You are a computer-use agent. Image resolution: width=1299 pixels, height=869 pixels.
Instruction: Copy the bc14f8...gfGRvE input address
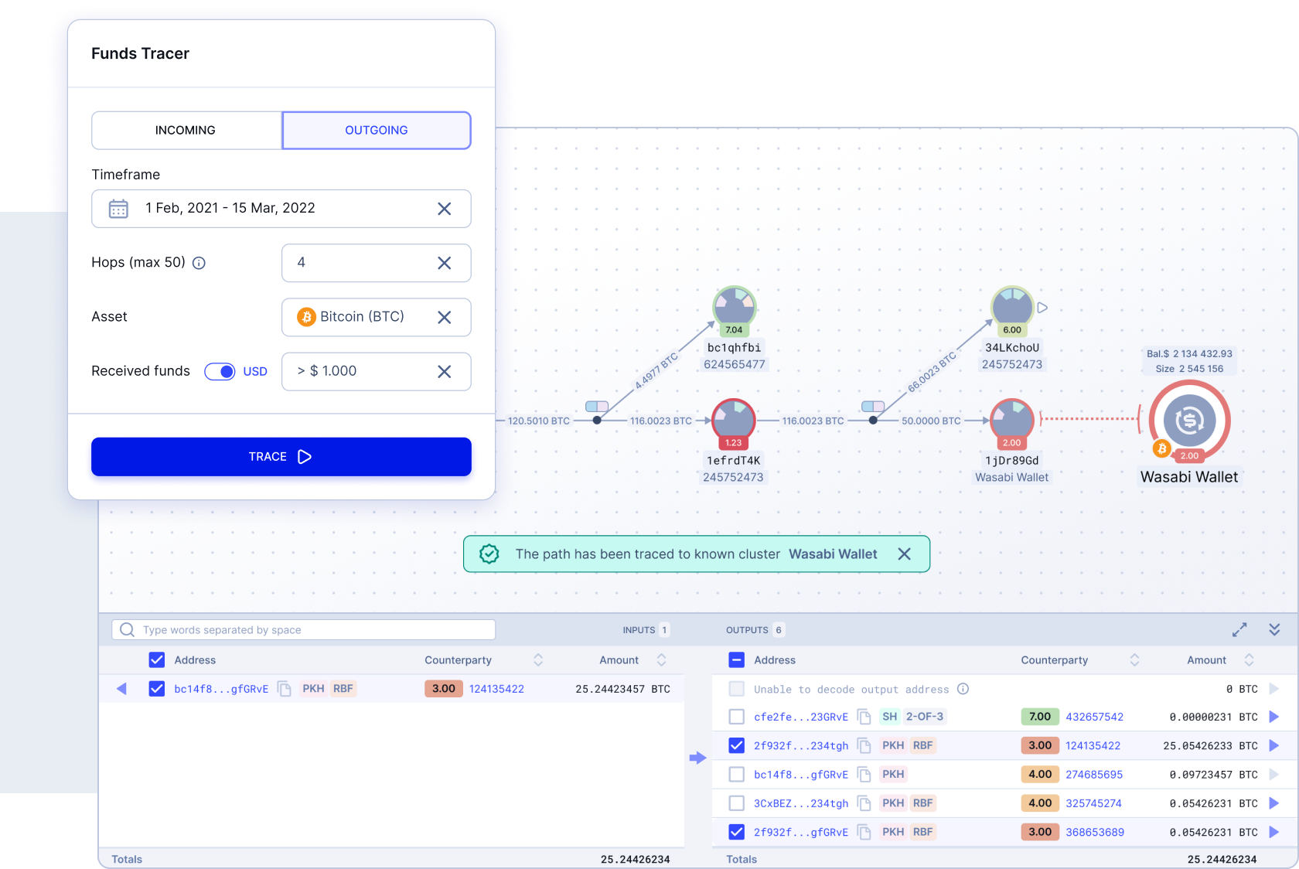285,689
